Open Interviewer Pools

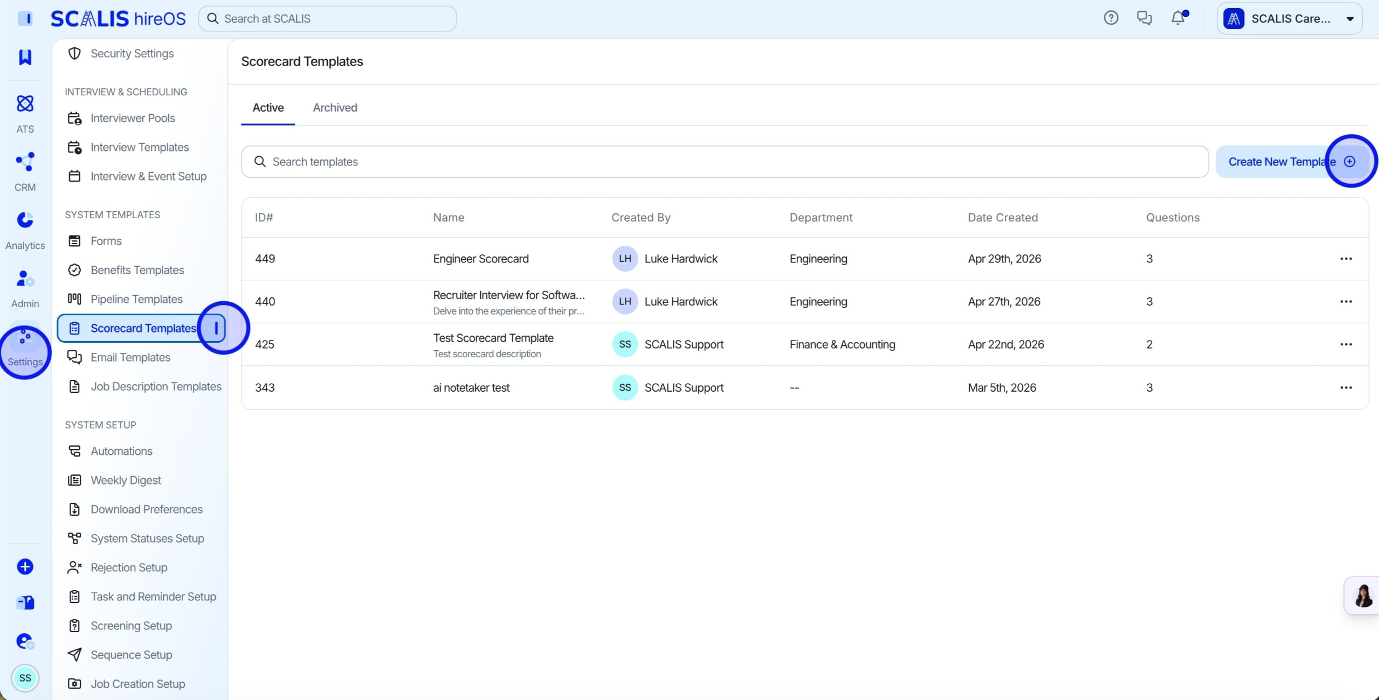click(x=133, y=118)
